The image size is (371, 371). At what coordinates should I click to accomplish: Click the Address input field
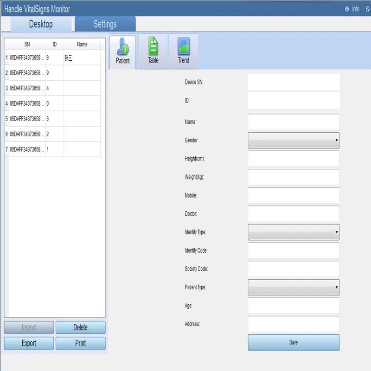[x=294, y=324]
